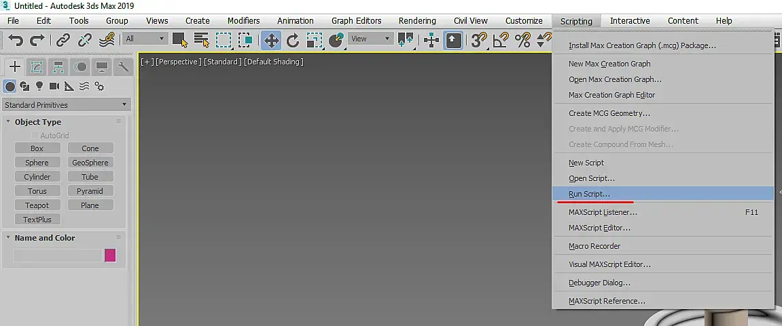Switch to the Motion command panel tab
Viewport: 782px width, 326px height.
click(x=80, y=66)
